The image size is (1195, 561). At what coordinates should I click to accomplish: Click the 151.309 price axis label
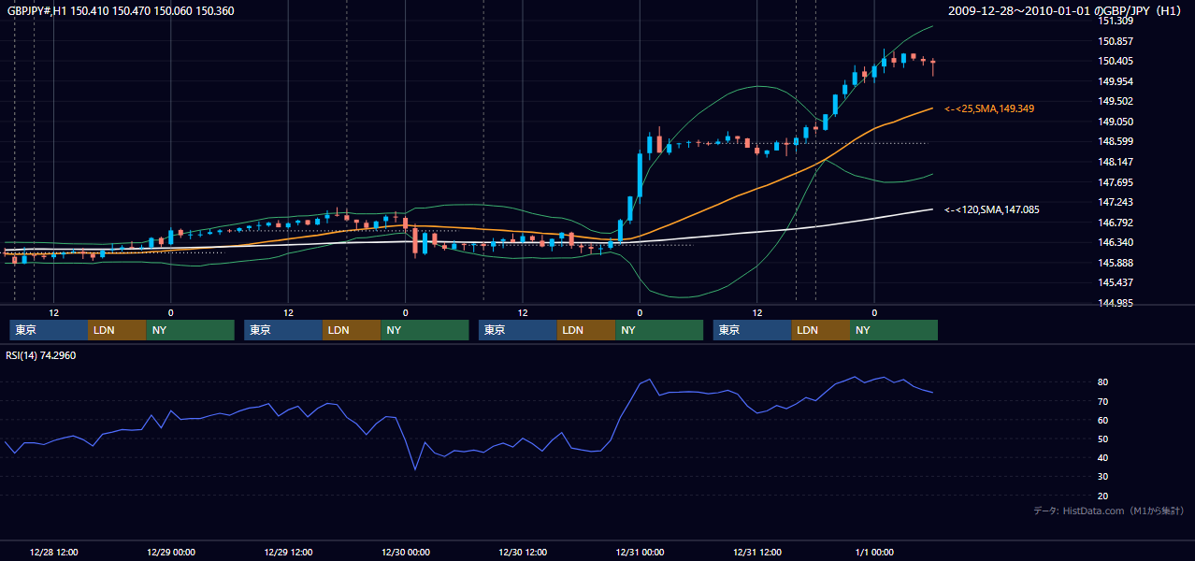1116,22
